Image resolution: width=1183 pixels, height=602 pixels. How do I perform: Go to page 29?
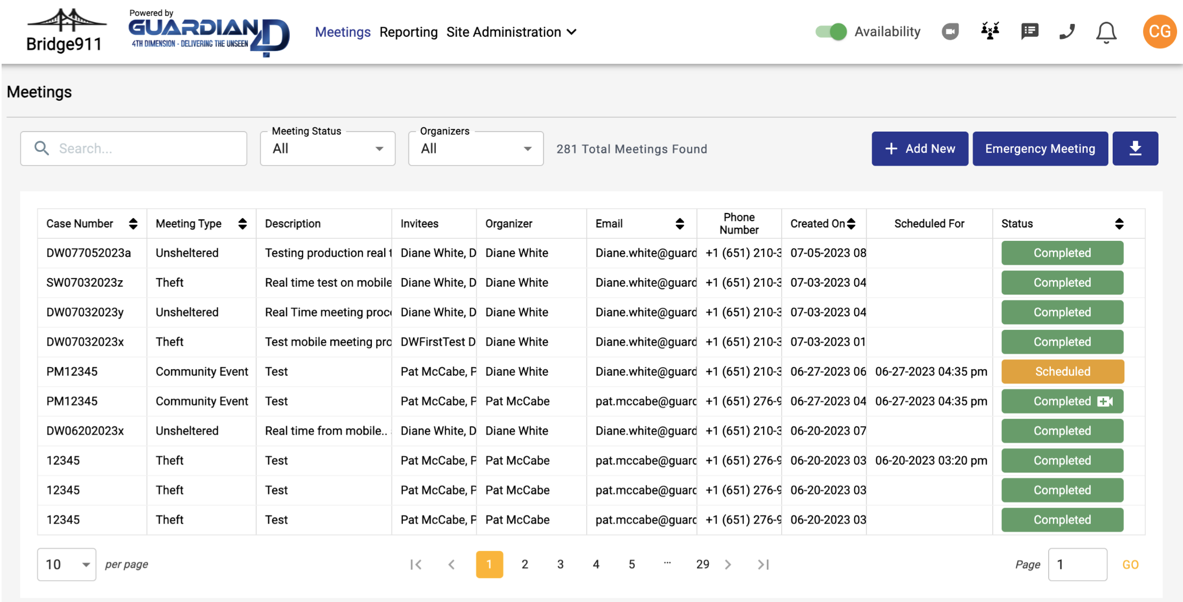pos(703,564)
